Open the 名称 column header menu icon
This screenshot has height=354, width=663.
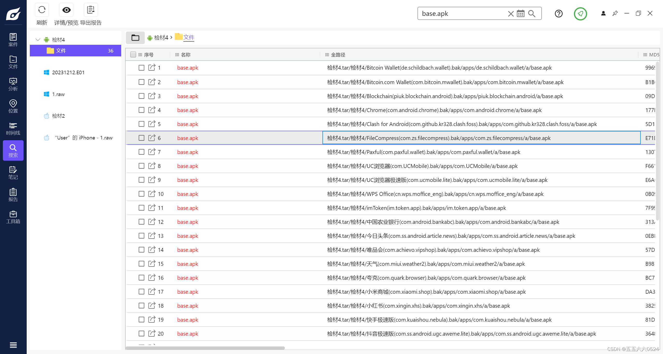click(177, 55)
